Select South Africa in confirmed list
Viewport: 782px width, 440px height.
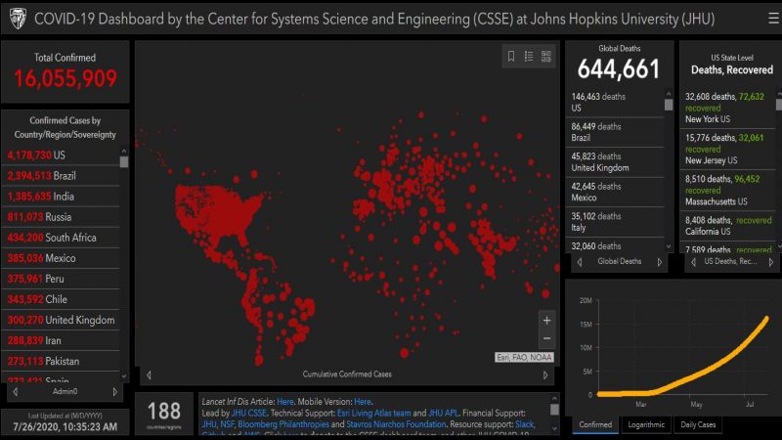[x=62, y=238]
